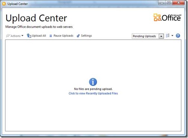Click the 'No files are pending upload.' text
This screenshot has width=188, height=138.
pos(93,89)
